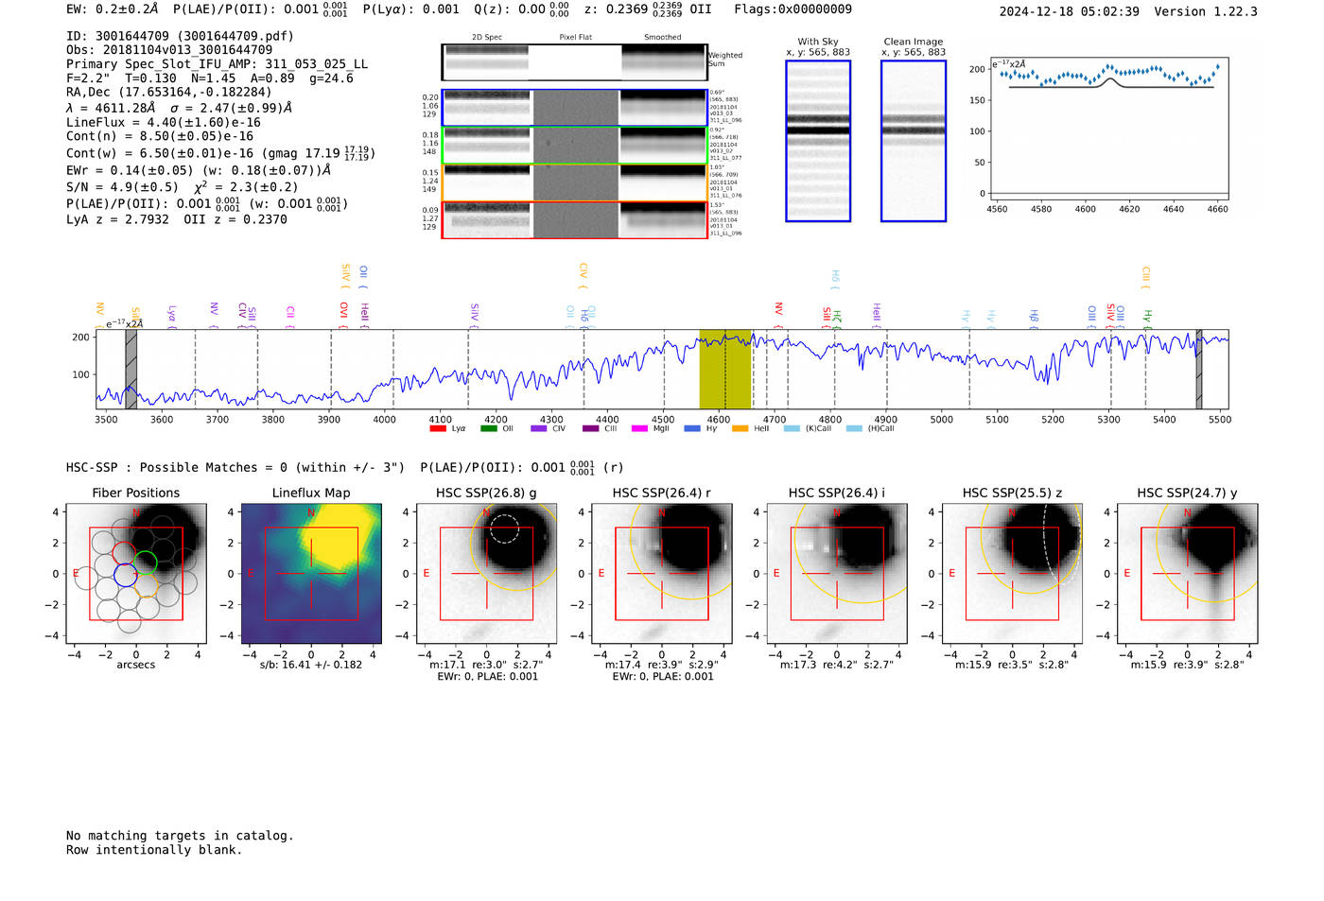Image resolution: width=1324 pixels, height=901 pixels.
Task: Click the S/N = 4.9(±0.5) text
Action: click(122, 187)
